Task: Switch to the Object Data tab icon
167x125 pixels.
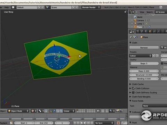Action: [x=162, y=31]
